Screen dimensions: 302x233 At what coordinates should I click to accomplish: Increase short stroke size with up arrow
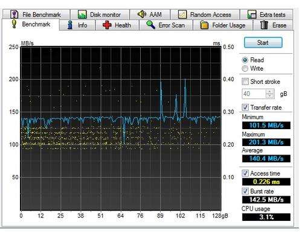click(x=270, y=92)
